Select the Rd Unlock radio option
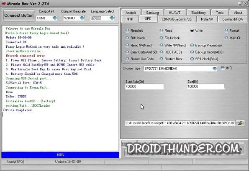Screen dimensions: 249x171 (x=135, y=38)
